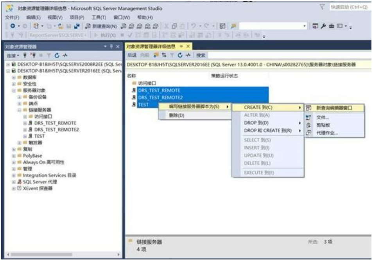Click Disconnect plug icon in Object Explorer

[x=33, y=56]
